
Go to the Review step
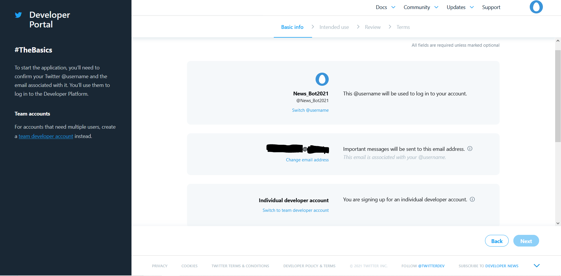click(x=373, y=27)
